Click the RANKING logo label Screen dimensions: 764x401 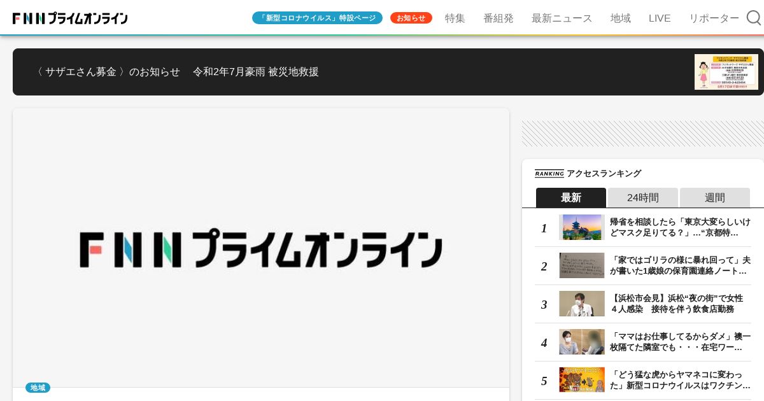[549, 173]
